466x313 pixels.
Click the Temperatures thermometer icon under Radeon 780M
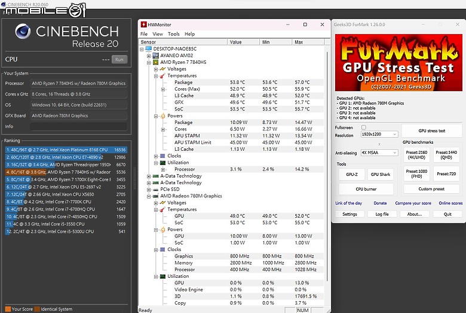coord(163,209)
